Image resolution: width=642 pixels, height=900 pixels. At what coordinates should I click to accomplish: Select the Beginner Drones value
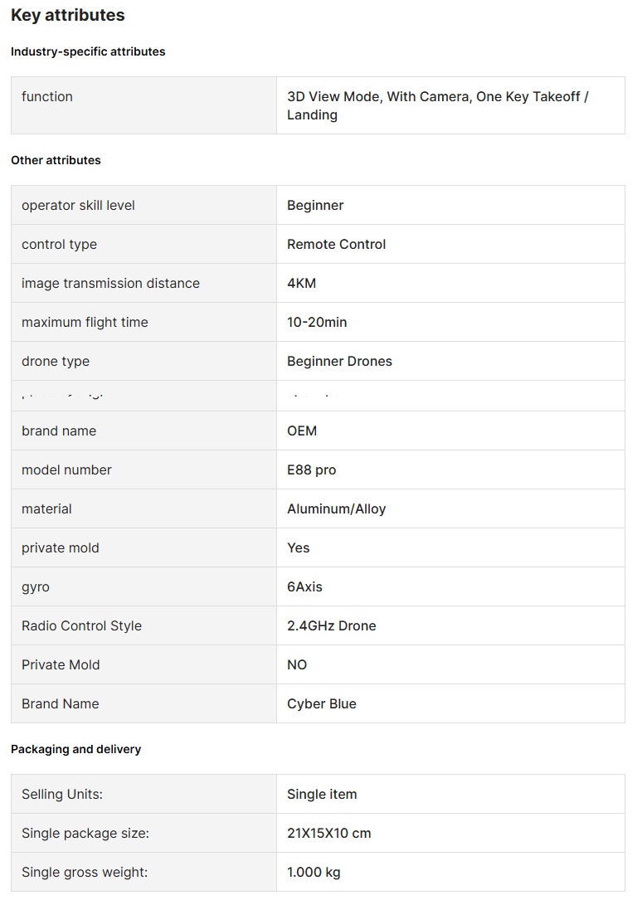tap(339, 361)
